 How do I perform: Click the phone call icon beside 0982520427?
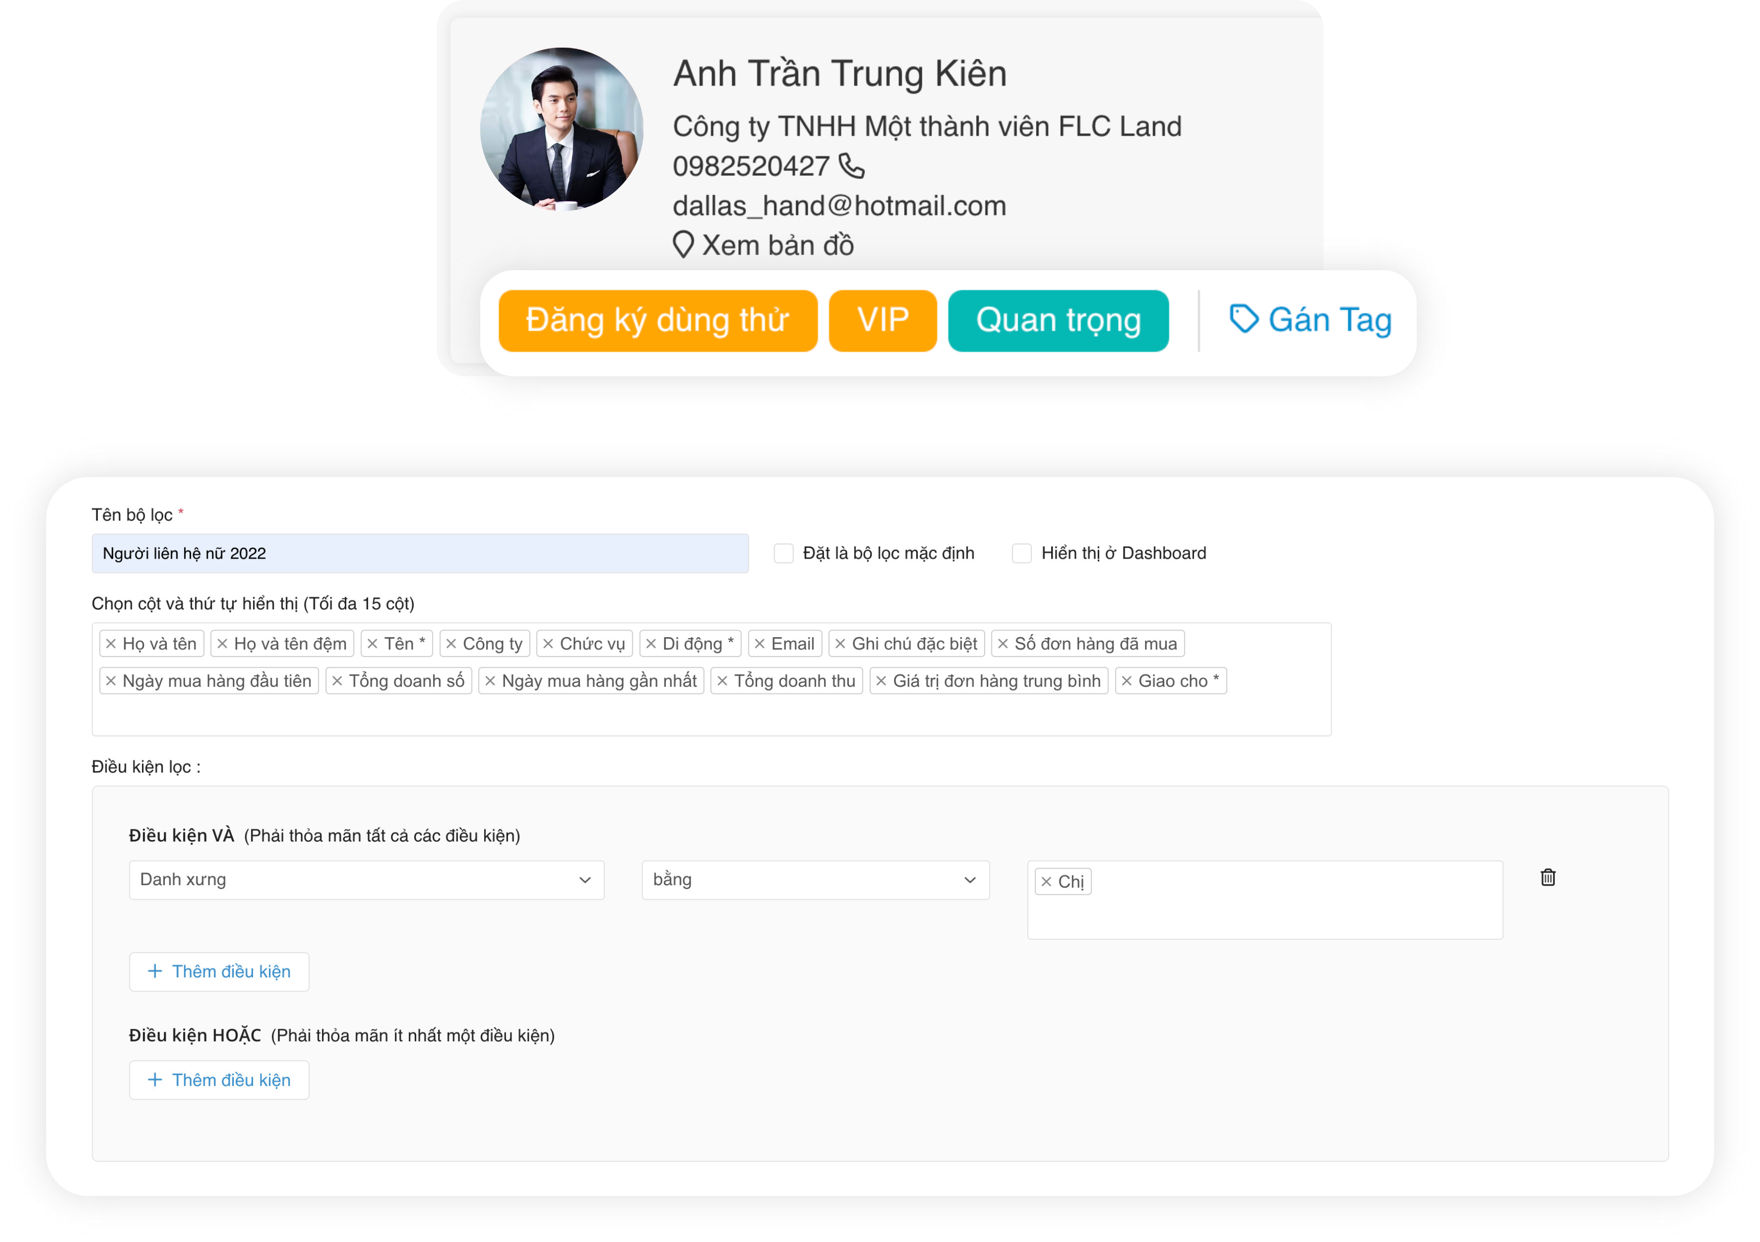[851, 165]
